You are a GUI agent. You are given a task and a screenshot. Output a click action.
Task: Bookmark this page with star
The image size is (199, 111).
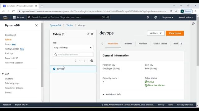pyautogui.click(x=176, y=11)
